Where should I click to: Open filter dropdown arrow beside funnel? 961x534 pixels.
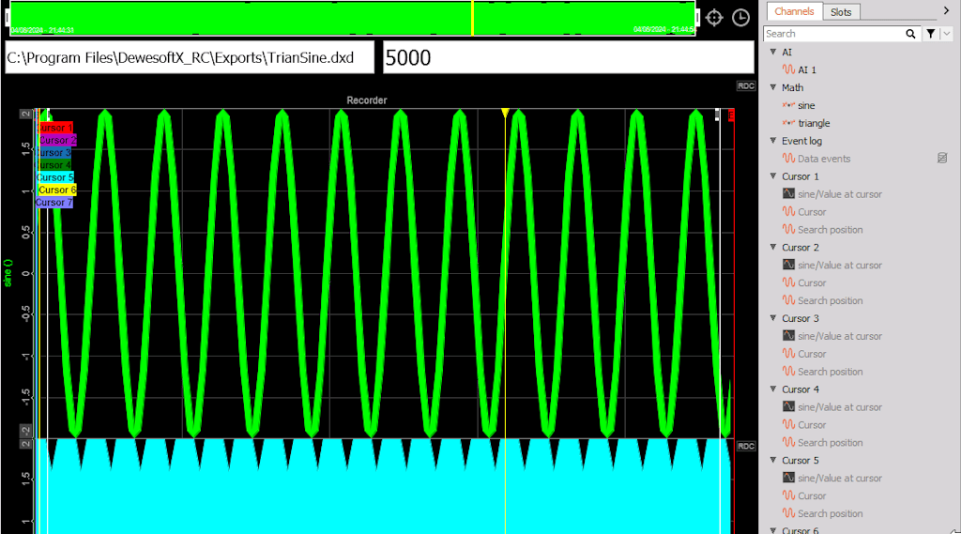click(x=946, y=34)
